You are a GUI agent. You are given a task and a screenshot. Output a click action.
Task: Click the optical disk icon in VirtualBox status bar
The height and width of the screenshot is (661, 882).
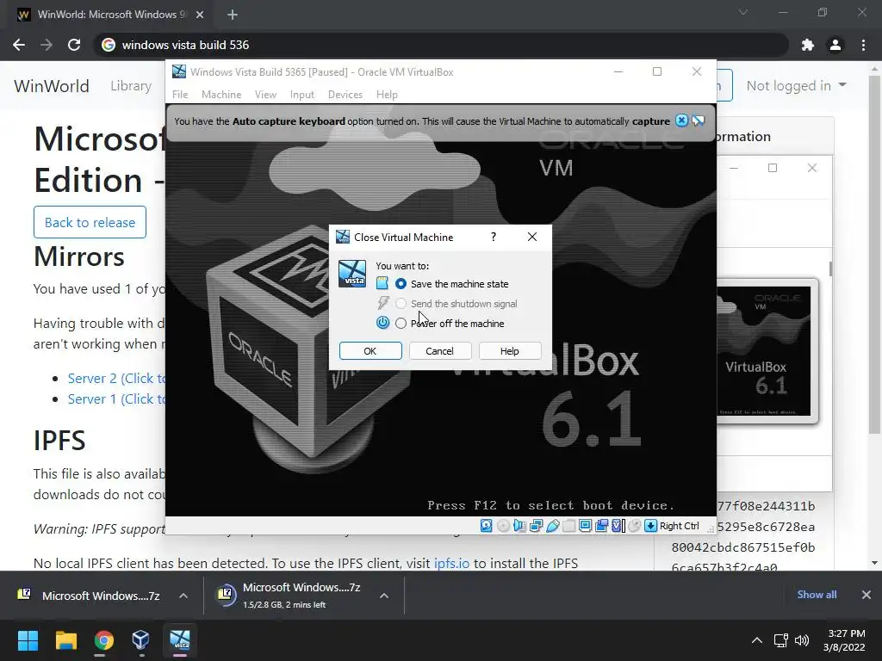(503, 526)
